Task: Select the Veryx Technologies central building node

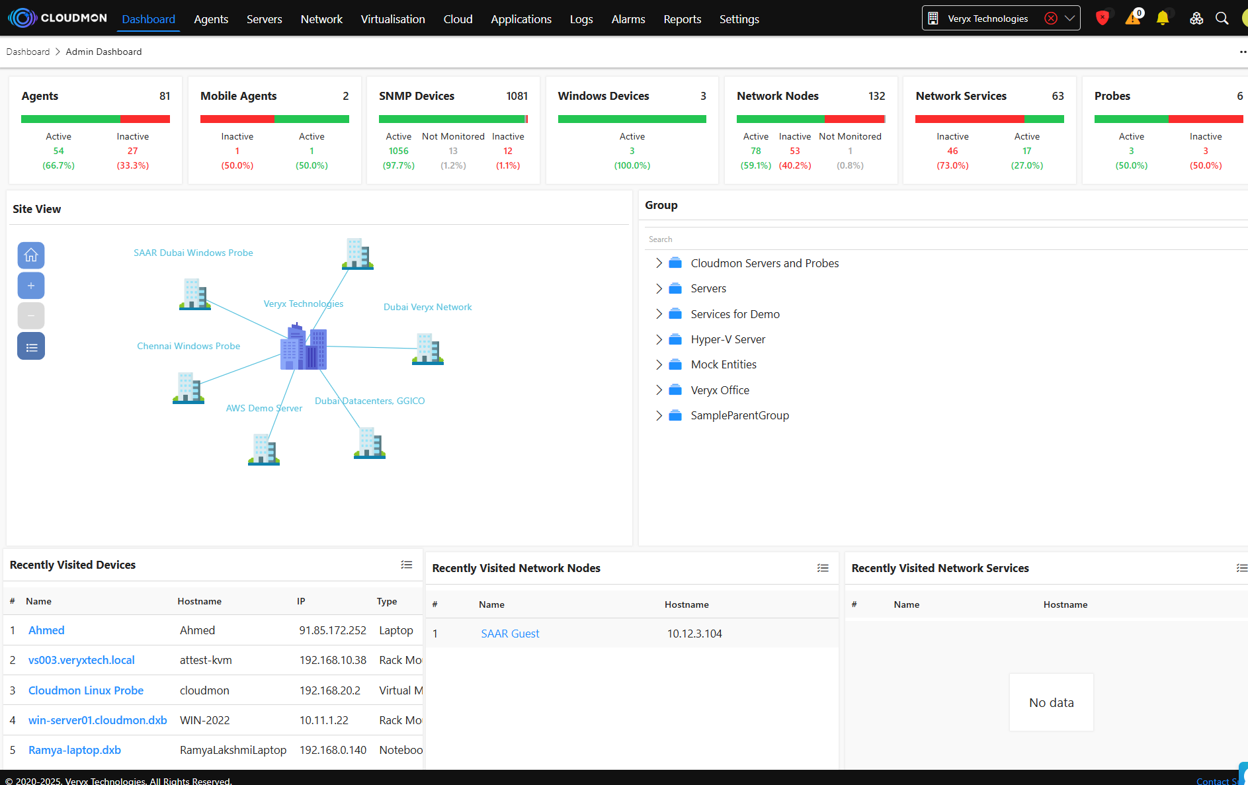Action: (x=304, y=347)
